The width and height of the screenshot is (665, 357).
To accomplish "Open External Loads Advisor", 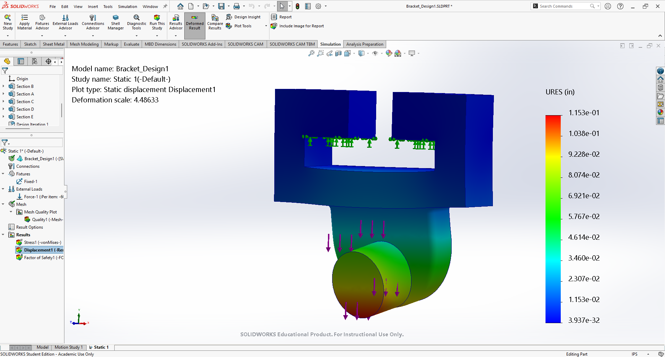I will point(65,22).
